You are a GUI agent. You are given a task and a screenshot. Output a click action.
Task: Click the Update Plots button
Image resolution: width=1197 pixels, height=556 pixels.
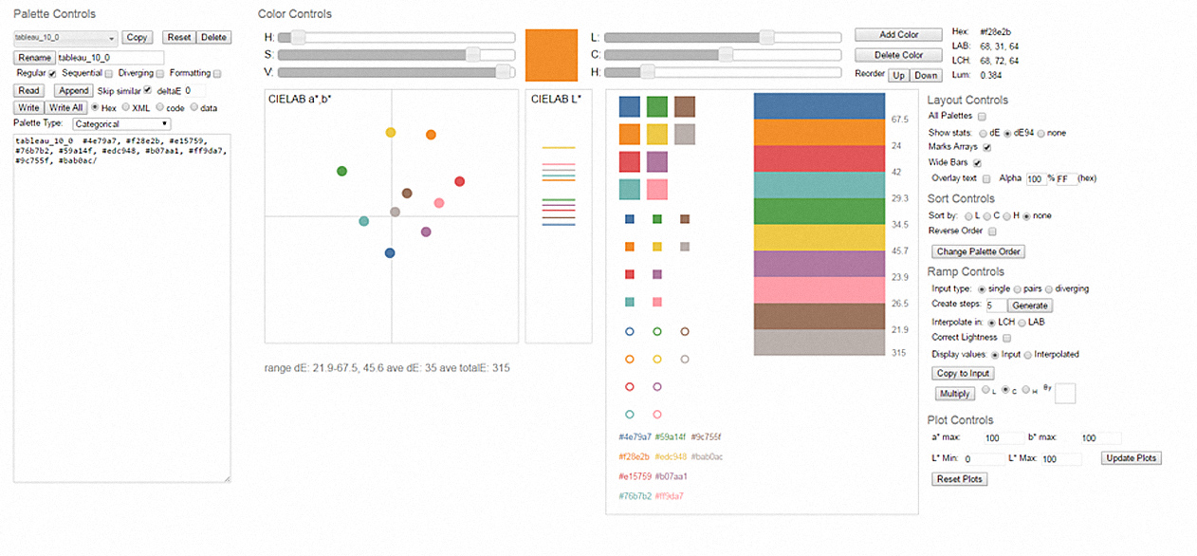[x=1130, y=457]
